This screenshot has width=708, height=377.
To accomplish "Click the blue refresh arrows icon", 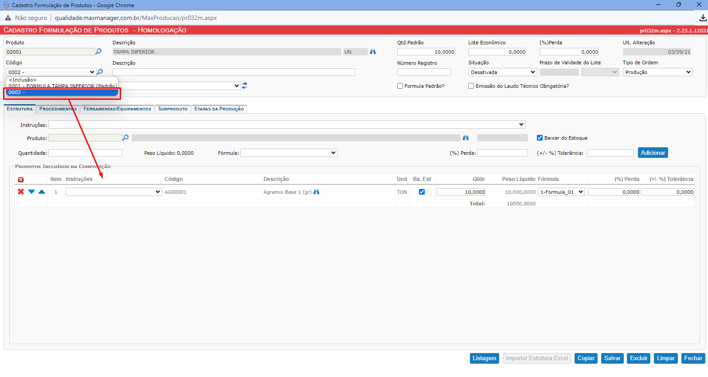I will tap(244, 86).
